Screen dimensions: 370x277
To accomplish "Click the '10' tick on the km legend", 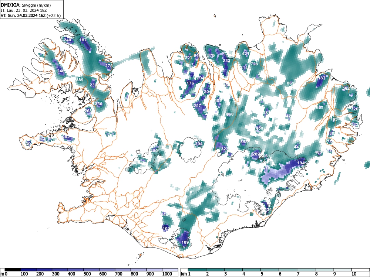I will click(x=354, y=274).
